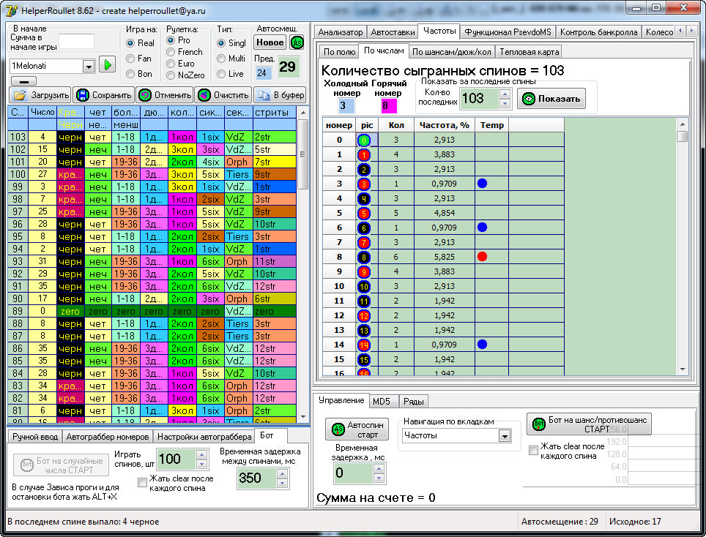Click the Очистить clear button

click(223, 95)
